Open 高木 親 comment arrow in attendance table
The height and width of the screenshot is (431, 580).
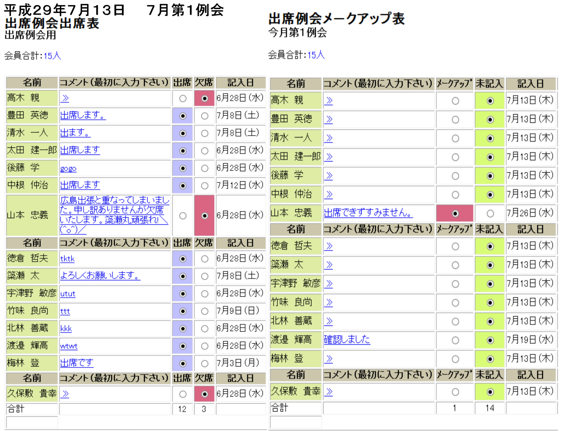pos(65,98)
